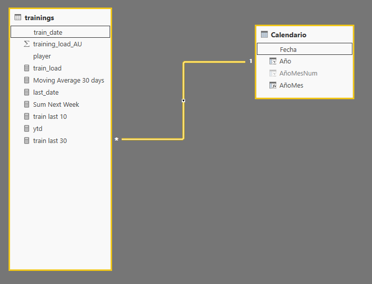Click the calculated column icon beside Año

273,61
